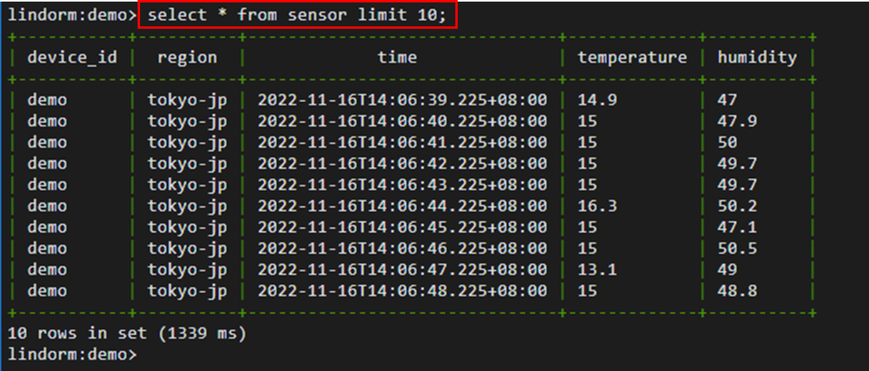
Task: Click the humidity value 50.5
Action: coord(737,248)
